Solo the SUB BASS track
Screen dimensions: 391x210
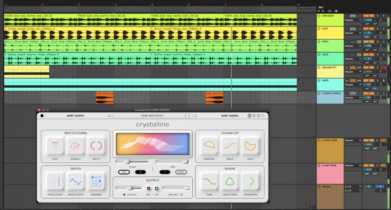click(378, 16)
